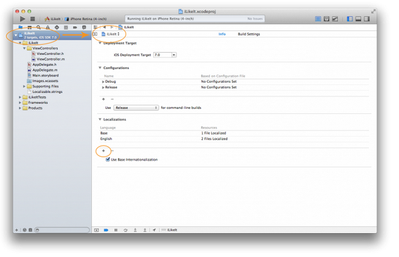The image size is (399, 257).
Task: Collapse the Configurations section
Action: coord(100,68)
